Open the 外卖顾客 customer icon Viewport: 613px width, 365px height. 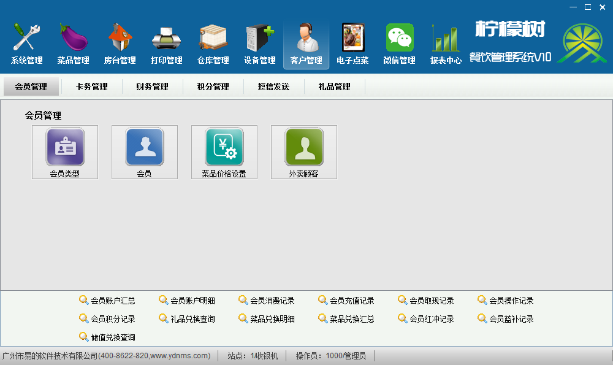click(x=304, y=148)
